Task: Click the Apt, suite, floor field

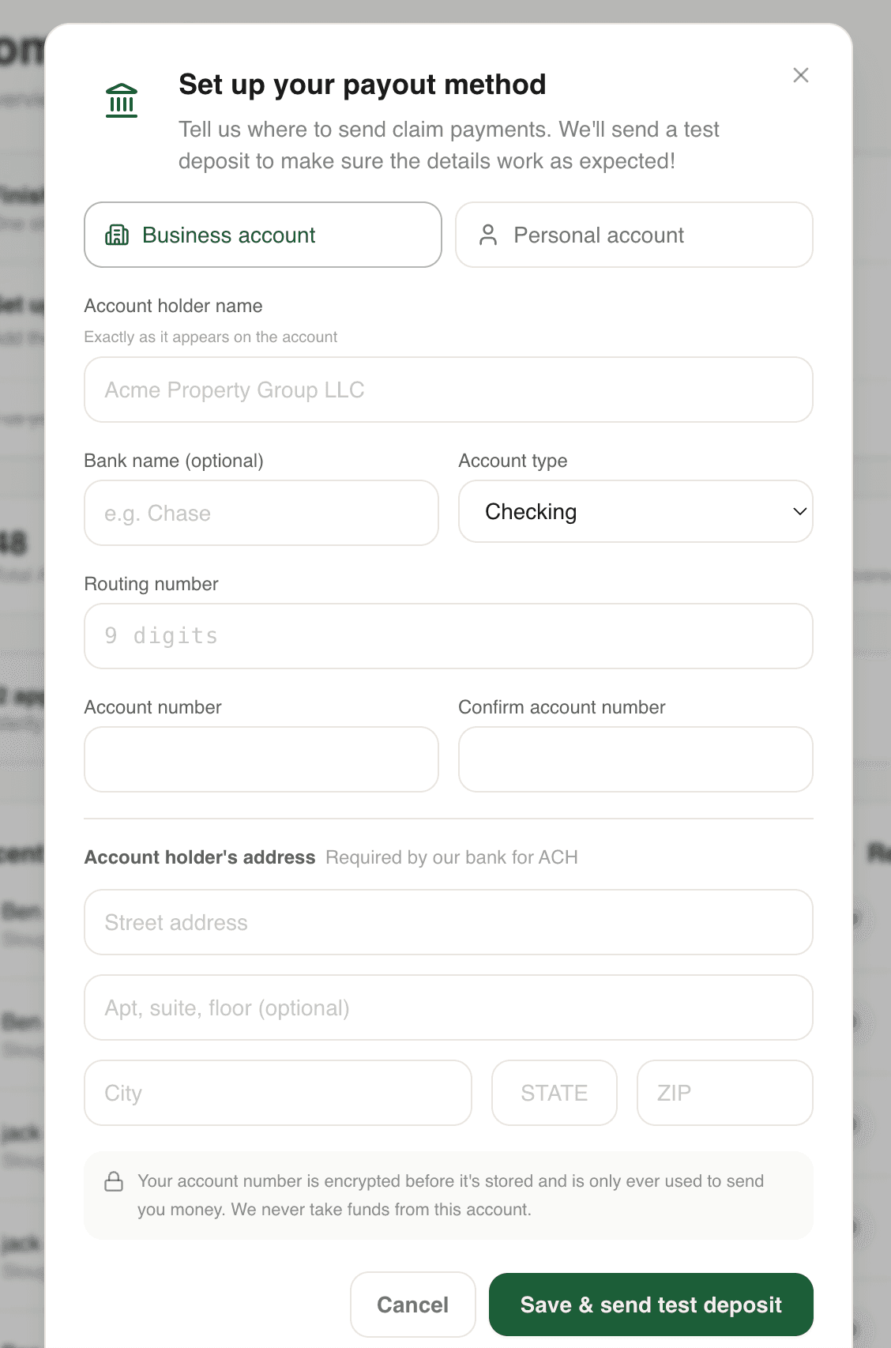Action: (449, 1007)
